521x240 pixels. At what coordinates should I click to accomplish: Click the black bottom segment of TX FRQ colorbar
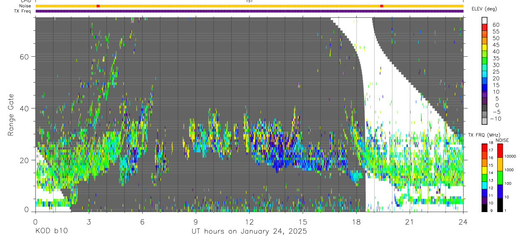[485, 208]
